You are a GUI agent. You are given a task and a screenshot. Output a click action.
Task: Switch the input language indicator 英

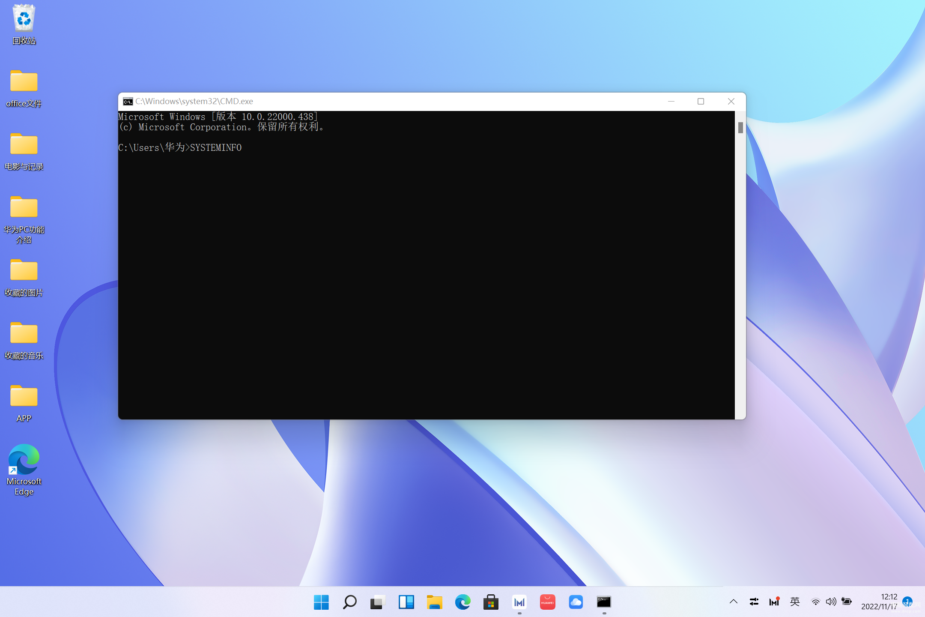point(795,602)
